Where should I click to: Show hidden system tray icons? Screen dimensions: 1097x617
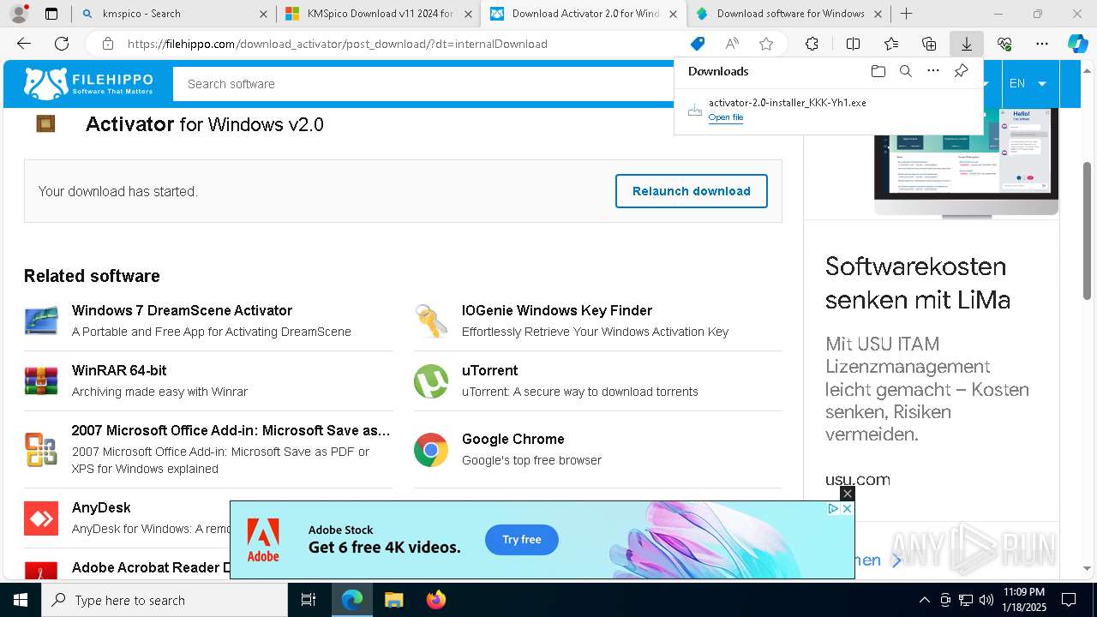924,600
